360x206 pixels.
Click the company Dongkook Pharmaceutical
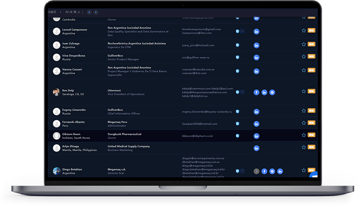click(125, 134)
